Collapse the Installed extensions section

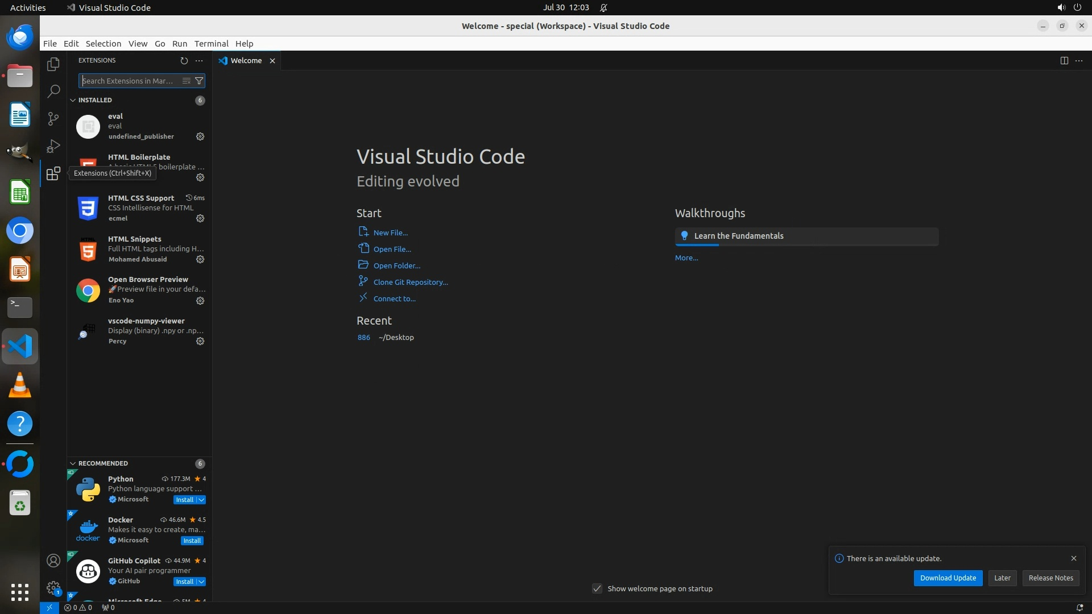click(x=73, y=100)
